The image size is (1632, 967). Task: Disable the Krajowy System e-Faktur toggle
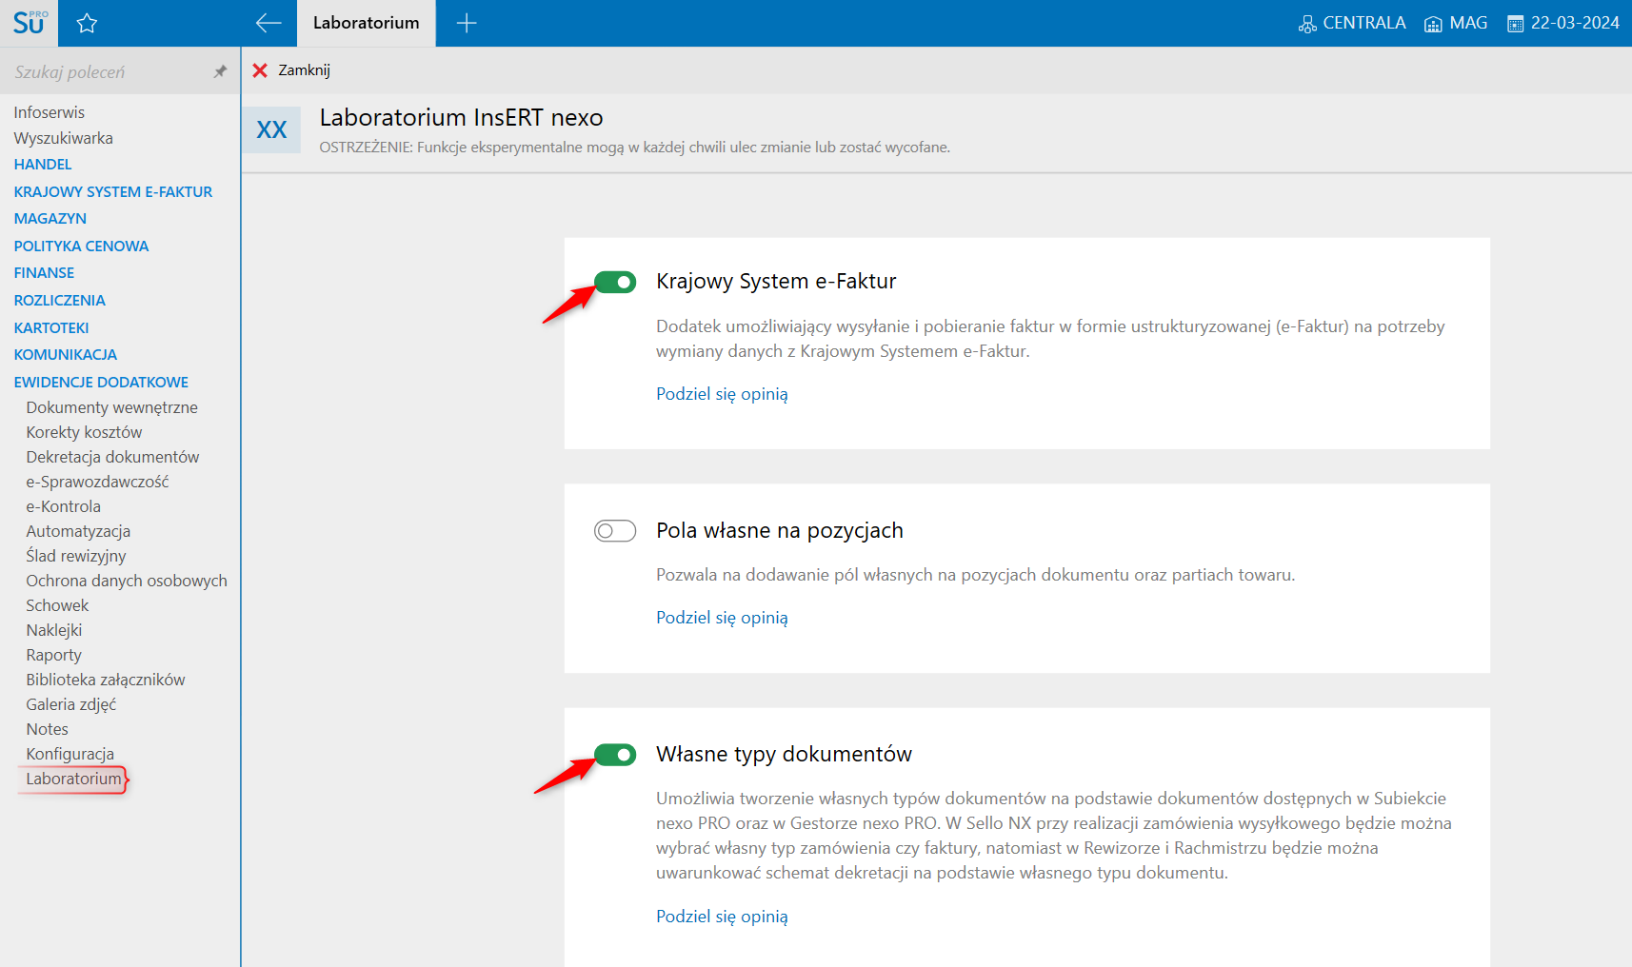615,282
